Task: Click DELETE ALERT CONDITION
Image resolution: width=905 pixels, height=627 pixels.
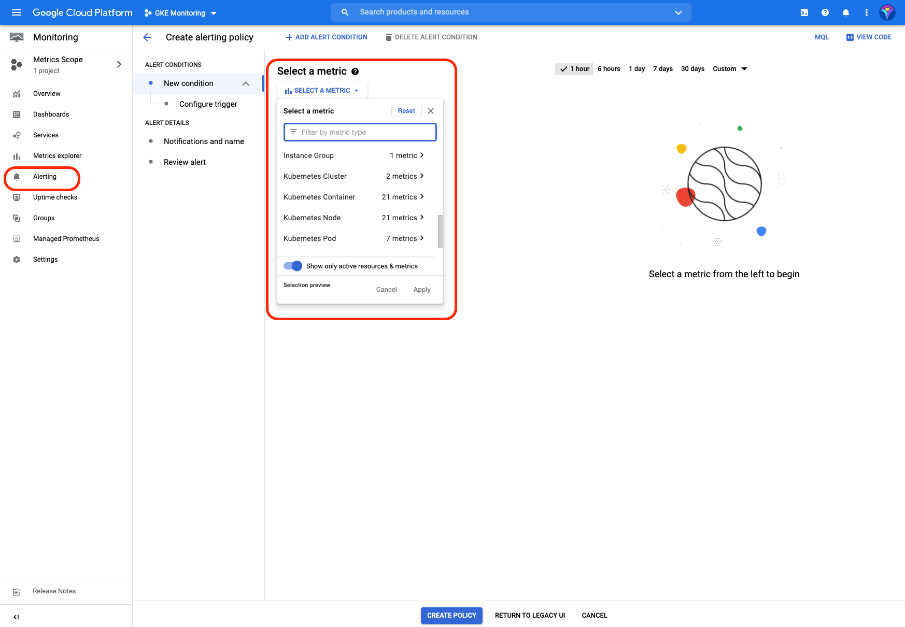Action: (x=431, y=37)
